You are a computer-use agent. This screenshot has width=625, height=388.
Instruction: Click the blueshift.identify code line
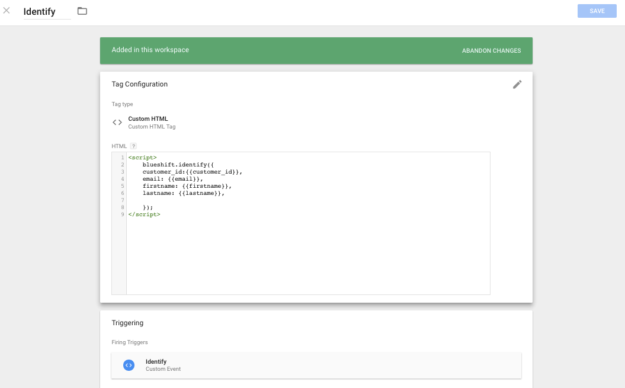coord(178,165)
